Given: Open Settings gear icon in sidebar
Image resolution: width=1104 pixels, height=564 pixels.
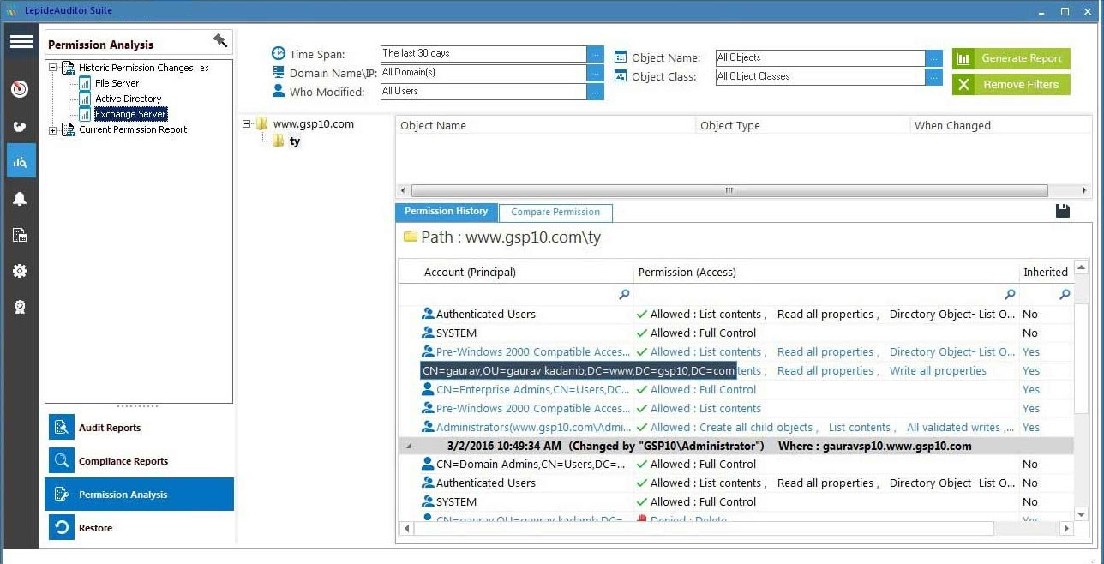Looking at the screenshot, I should point(21,270).
